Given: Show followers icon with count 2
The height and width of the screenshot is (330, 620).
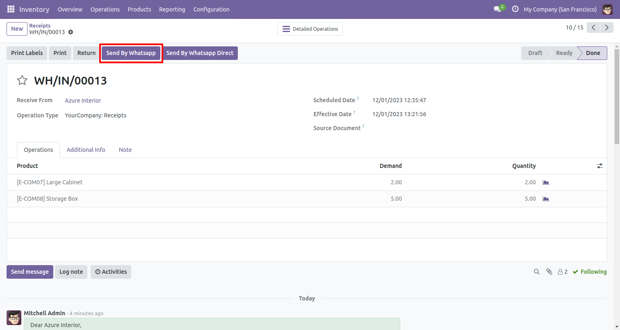Looking at the screenshot, I should click(563, 272).
